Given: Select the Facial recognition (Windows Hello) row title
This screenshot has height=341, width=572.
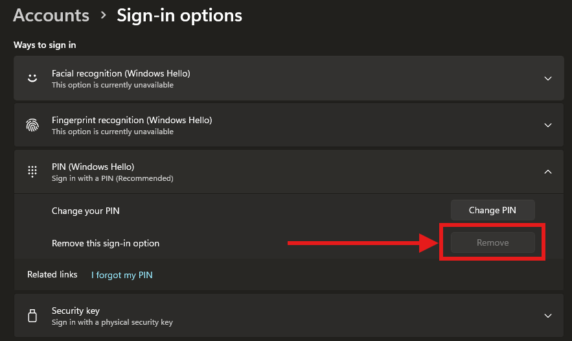Looking at the screenshot, I should click(120, 73).
